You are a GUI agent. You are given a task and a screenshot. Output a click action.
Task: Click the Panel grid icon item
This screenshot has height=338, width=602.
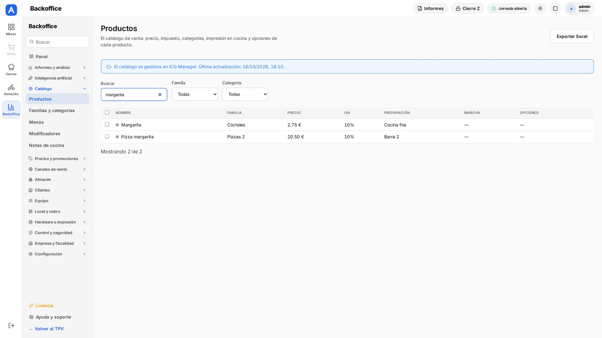(38, 57)
